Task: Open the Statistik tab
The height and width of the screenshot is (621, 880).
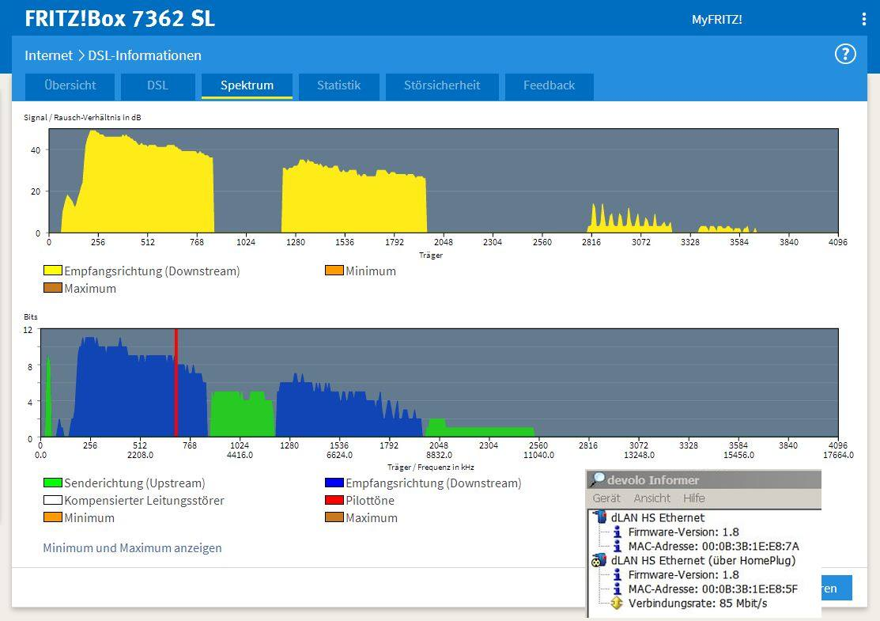Action: click(x=339, y=86)
